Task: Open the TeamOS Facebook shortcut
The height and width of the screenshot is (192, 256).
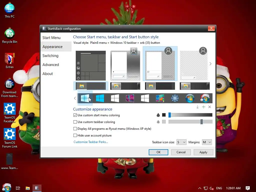Action: coord(10,113)
